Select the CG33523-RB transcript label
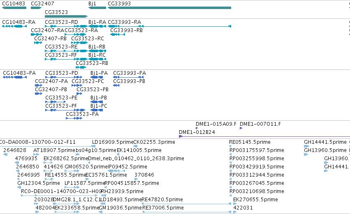Image resolution: width=350 pixels, height=214 pixels. coord(92,63)
